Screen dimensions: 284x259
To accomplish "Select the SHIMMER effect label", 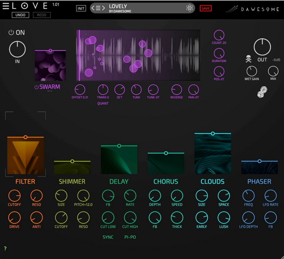I will pos(72,182).
